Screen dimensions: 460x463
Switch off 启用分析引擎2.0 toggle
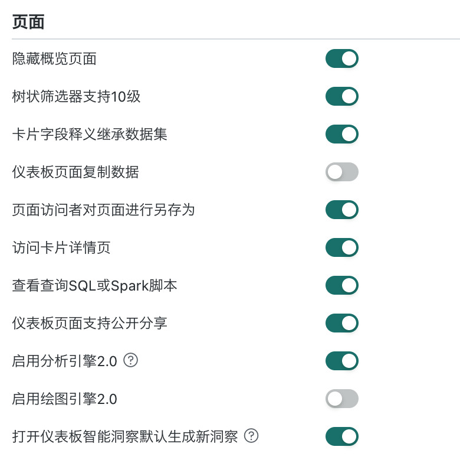tap(342, 361)
